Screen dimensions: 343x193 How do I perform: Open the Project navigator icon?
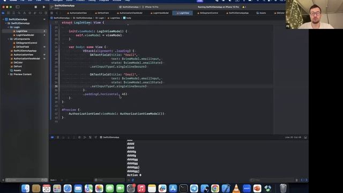[x=3, y=13]
